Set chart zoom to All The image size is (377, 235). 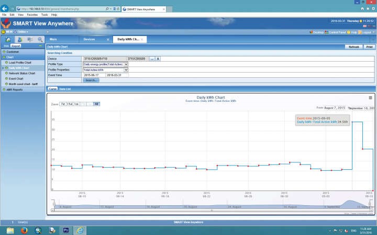click(96, 104)
